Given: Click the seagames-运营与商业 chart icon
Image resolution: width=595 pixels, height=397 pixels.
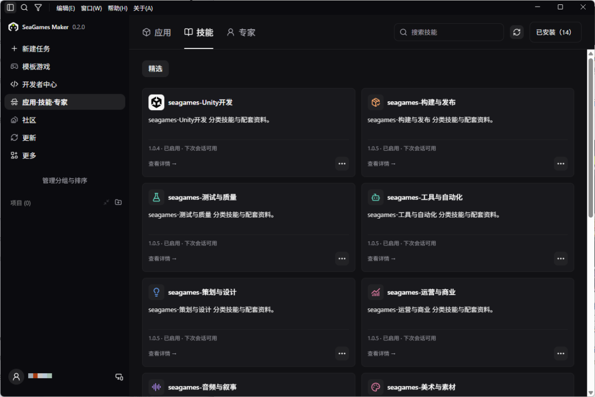Looking at the screenshot, I should (x=375, y=292).
